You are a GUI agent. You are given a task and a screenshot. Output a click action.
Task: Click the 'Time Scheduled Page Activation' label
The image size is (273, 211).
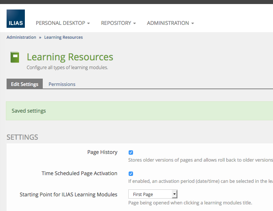79,173
